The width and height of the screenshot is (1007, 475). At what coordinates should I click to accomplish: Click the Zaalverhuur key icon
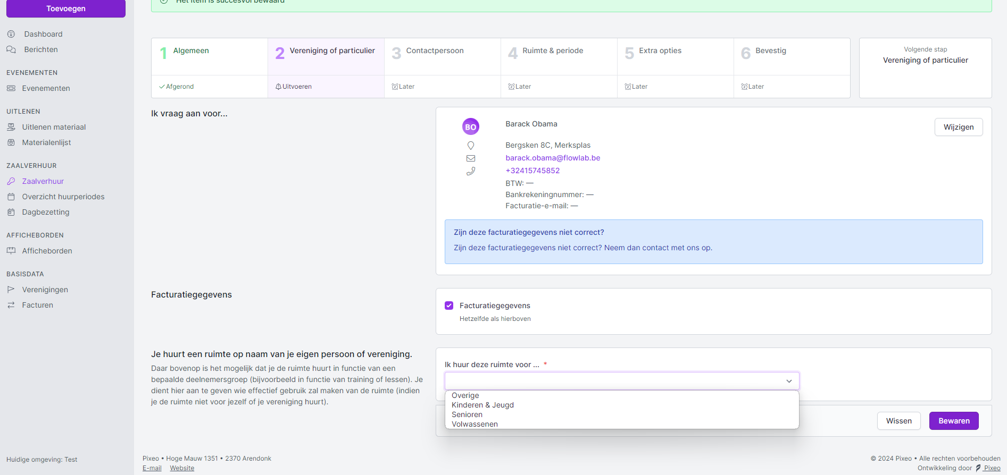coord(11,181)
